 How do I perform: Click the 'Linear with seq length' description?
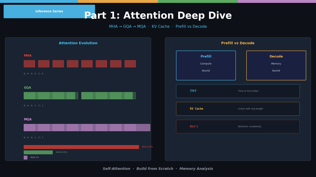click(250, 109)
